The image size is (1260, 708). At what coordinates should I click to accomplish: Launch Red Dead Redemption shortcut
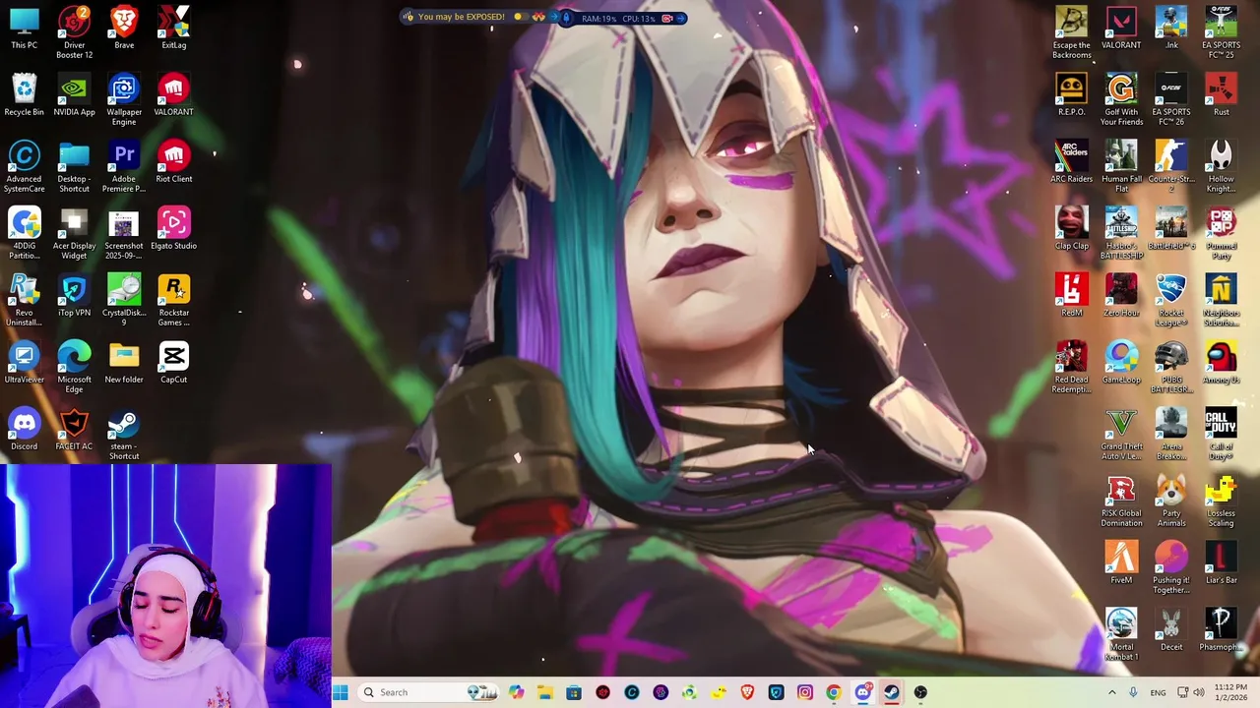point(1071,367)
